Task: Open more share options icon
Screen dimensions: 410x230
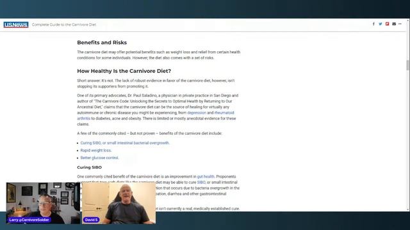Action: tap(400, 24)
